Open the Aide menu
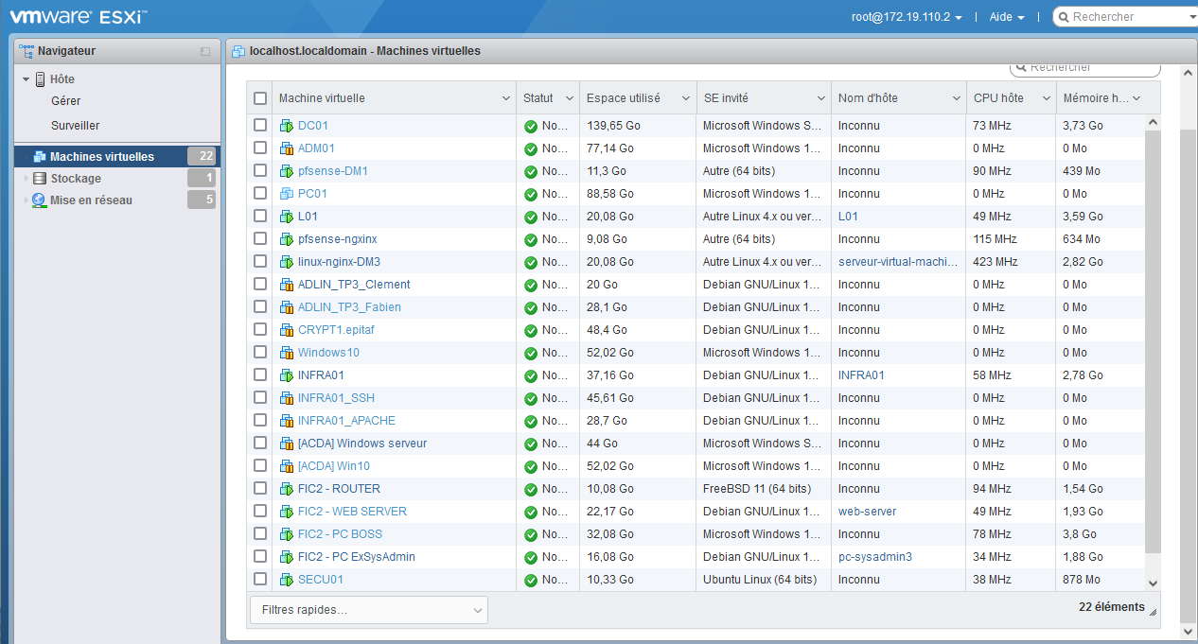The height and width of the screenshot is (644, 1198). coord(1006,17)
